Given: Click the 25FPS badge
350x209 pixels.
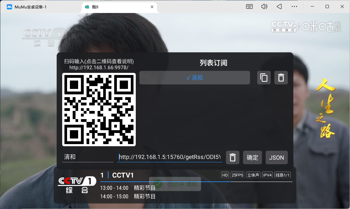Looking at the screenshot, I should [237, 175].
